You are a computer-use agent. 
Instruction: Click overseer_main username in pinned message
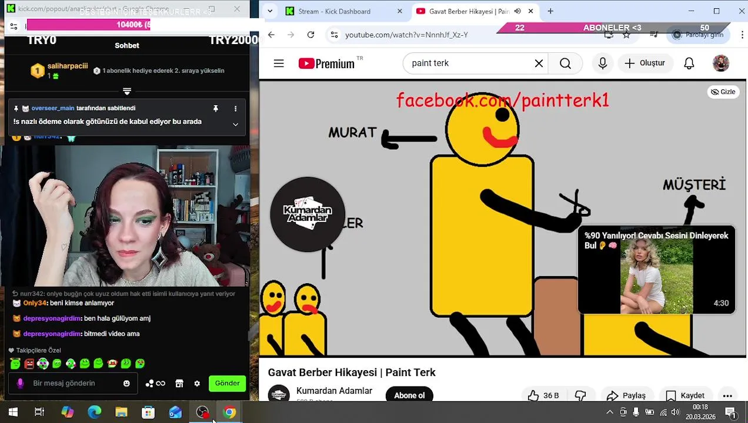click(53, 108)
